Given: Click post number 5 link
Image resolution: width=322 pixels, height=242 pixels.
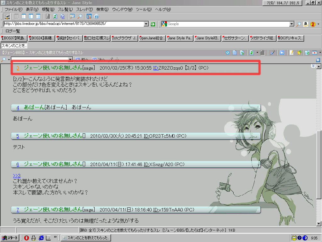Looking at the screenshot, I should coord(18,136).
